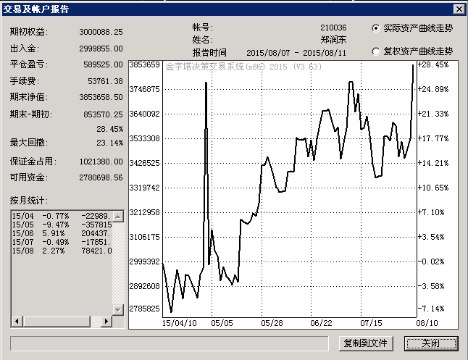Click monthly stats scroll right arrow
Viewport: 468px width, 360px height.
106,321
